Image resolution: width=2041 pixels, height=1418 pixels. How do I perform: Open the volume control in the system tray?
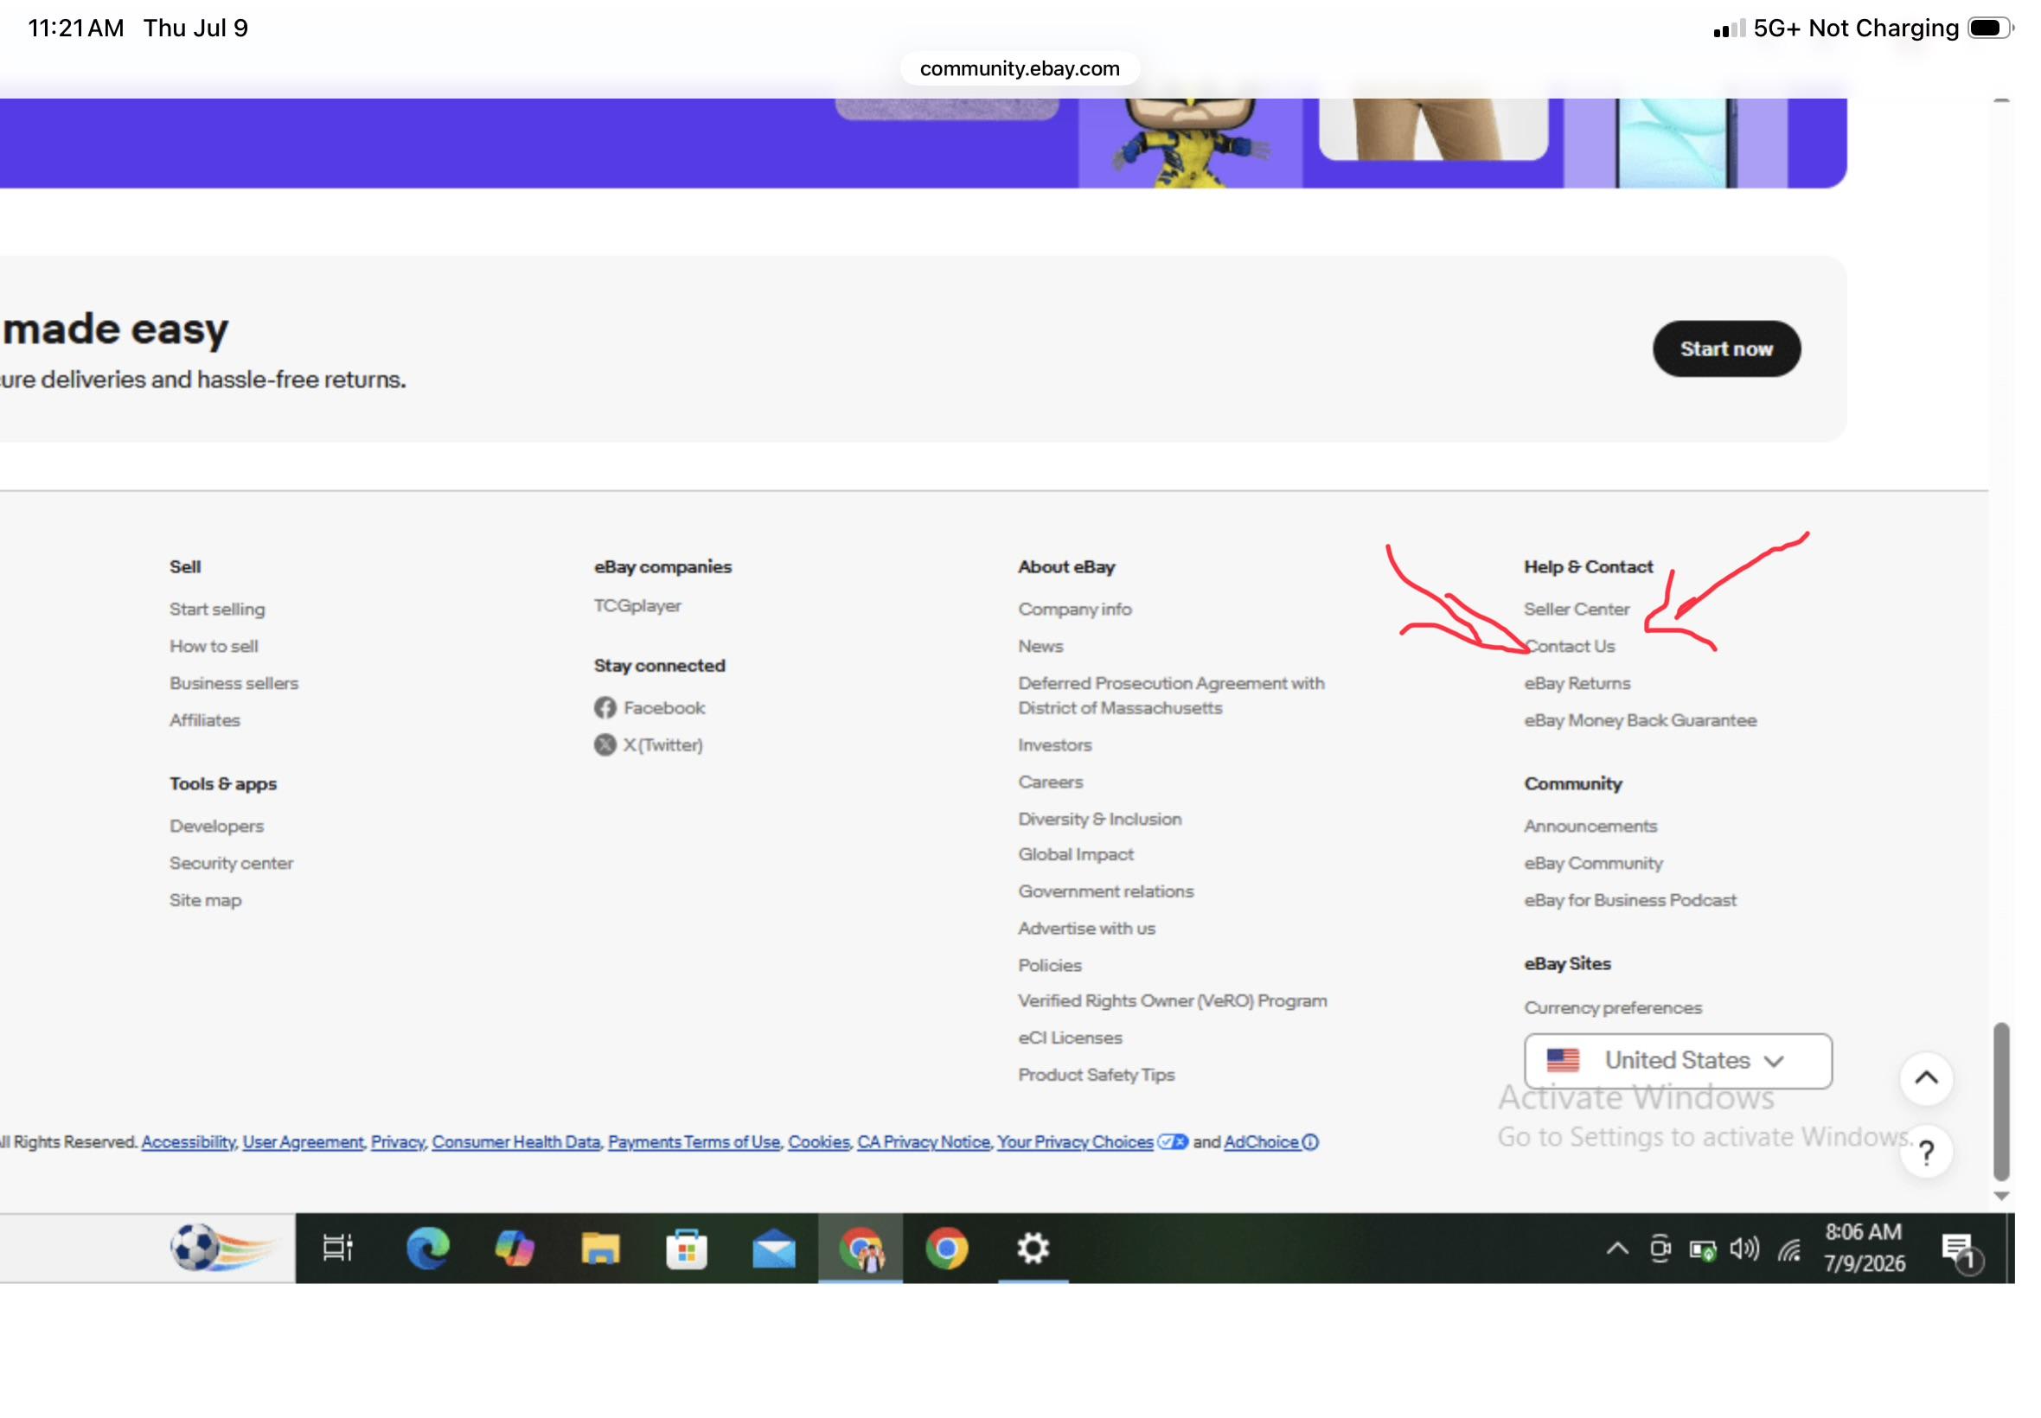pos(1743,1249)
